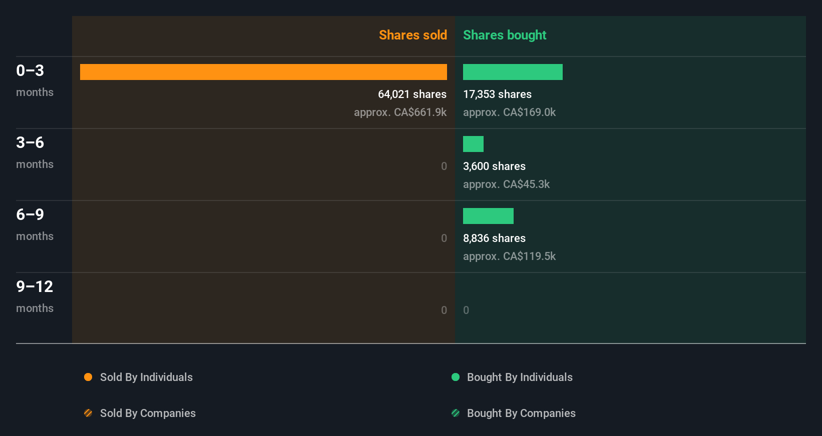Select the green 0–3 months shares bought bar
This screenshot has width=822, height=436.
click(513, 72)
